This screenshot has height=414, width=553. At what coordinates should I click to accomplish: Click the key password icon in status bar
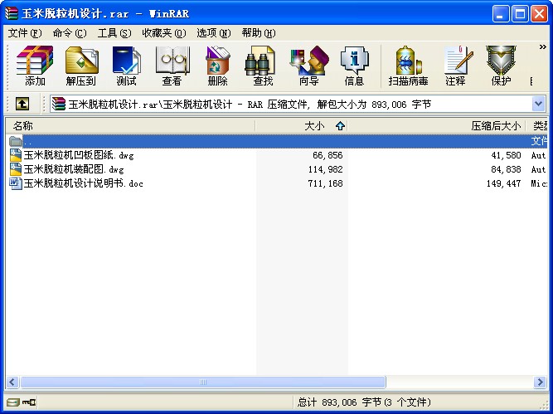(29, 402)
